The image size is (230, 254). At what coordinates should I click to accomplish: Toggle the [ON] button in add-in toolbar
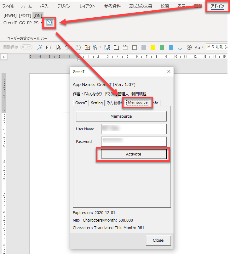click(x=38, y=15)
